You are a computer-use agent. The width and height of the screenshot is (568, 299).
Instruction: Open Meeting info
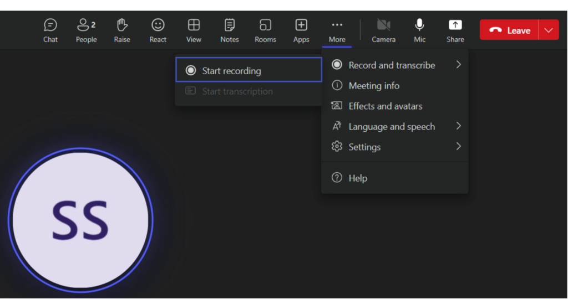point(395,86)
